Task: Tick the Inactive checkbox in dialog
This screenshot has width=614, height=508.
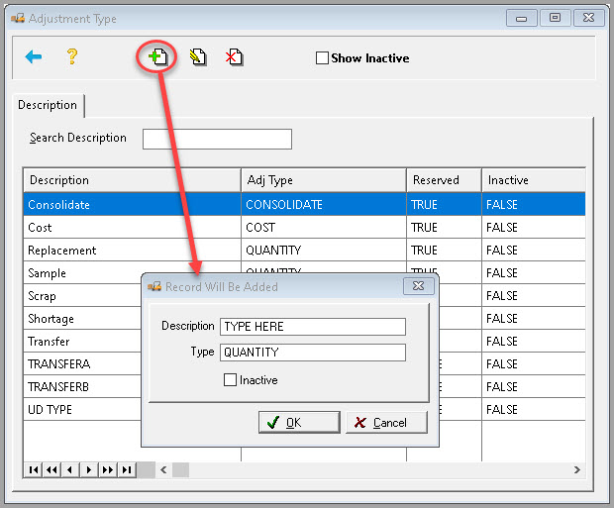Action: pyautogui.click(x=230, y=379)
